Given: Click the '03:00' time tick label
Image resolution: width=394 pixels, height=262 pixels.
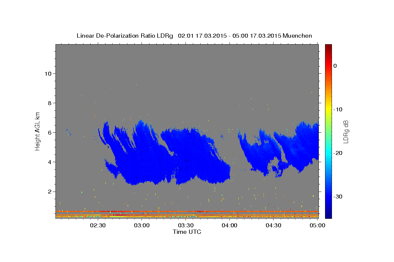Looking at the screenshot, I should (x=142, y=225).
